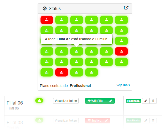This screenshot has width=167, height=131.
Task: Click the red network tile in the first row
Action: 47,20
